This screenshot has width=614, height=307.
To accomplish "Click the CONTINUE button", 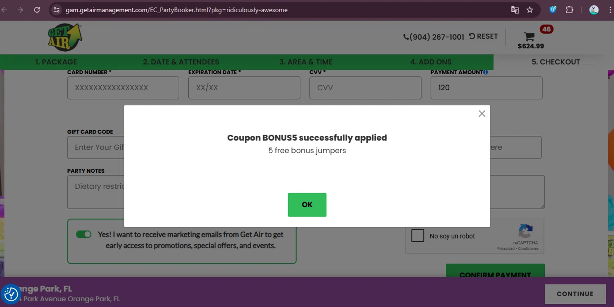I will pos(575,294).
